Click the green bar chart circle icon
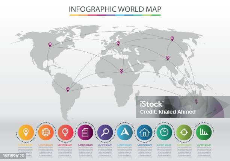Viewport: 230px width, 161px height. point(204,132)
